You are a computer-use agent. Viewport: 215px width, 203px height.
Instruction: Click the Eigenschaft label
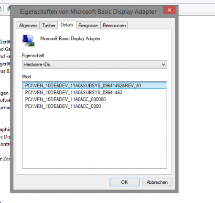pos(33,55)
